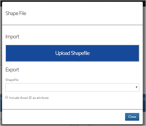Click the dimmed backdrop right of dialog
Screen dimensions: 146x126
click(x=144, y=49)
